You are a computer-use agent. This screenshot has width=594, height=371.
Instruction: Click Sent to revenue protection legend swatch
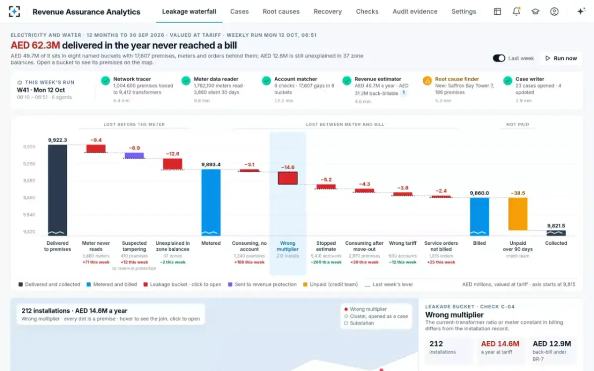(230, 284)
